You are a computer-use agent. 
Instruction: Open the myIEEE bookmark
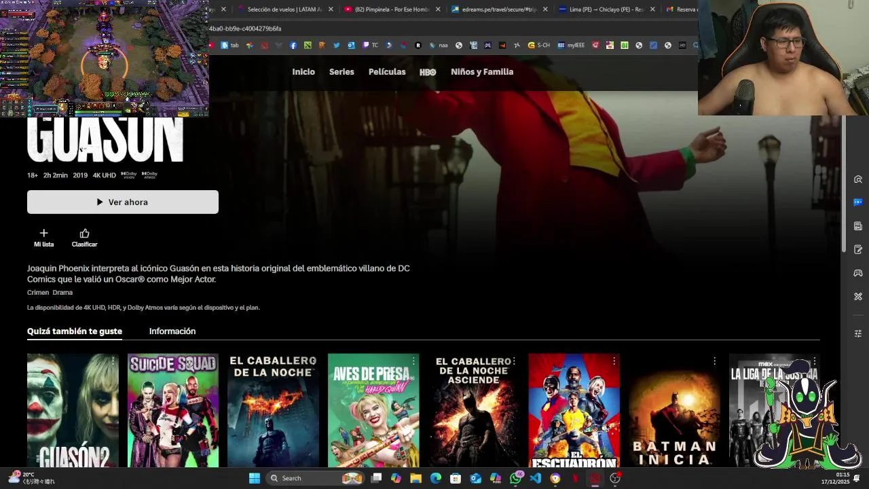pos(571,46)
